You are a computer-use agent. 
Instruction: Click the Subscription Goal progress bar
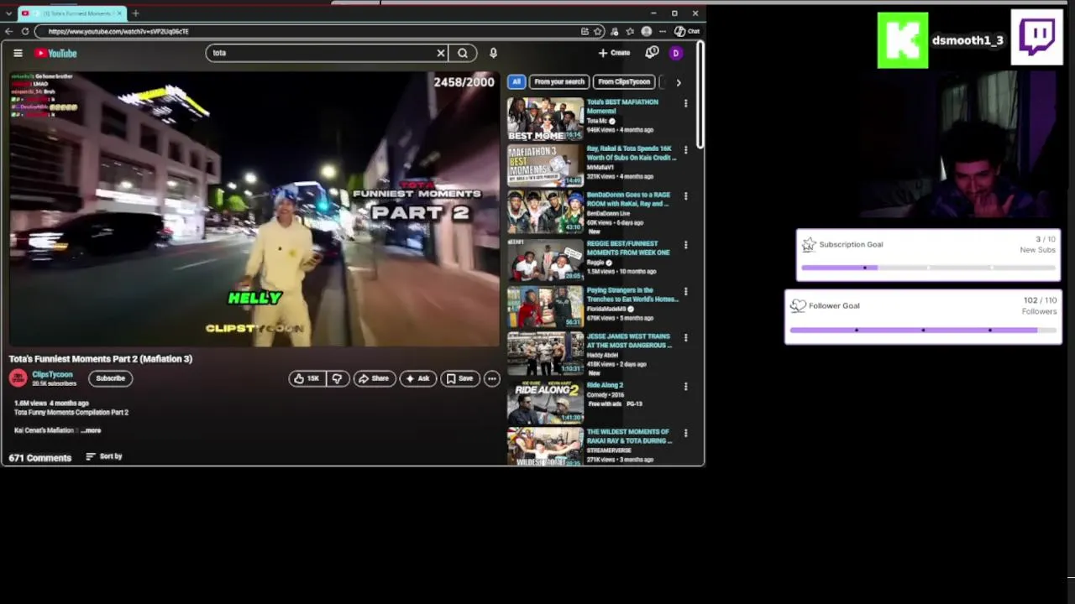929,268
